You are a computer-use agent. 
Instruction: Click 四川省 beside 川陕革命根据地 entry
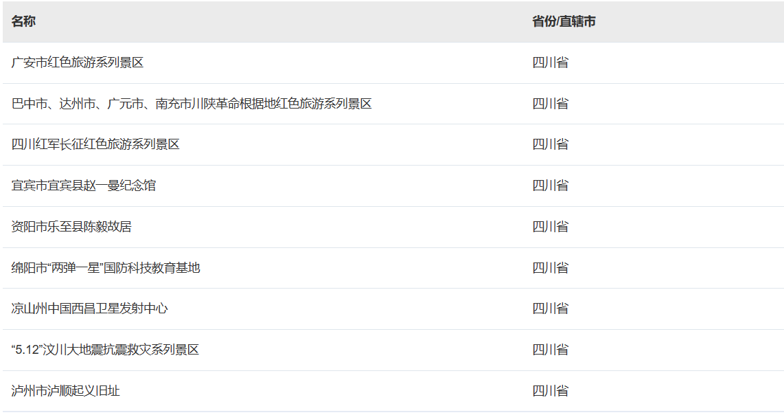551,104
